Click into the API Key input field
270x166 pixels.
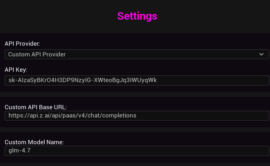point(136,80)
